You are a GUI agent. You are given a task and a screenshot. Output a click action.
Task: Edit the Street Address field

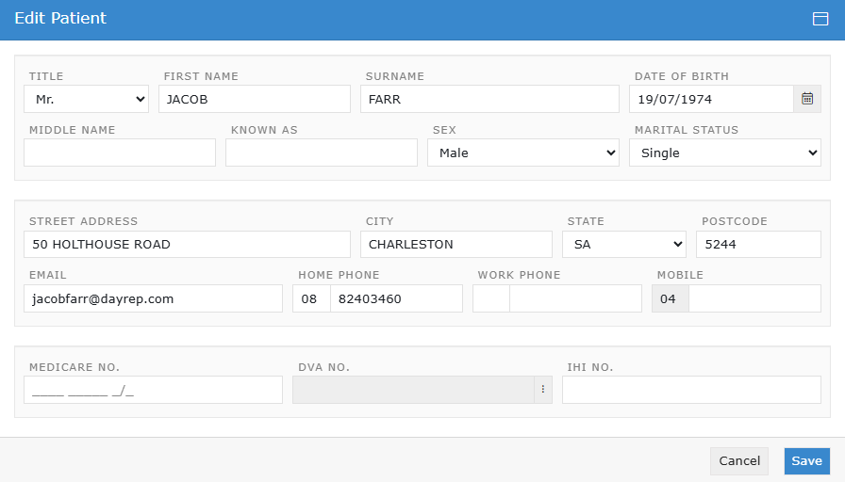(186, 244)
